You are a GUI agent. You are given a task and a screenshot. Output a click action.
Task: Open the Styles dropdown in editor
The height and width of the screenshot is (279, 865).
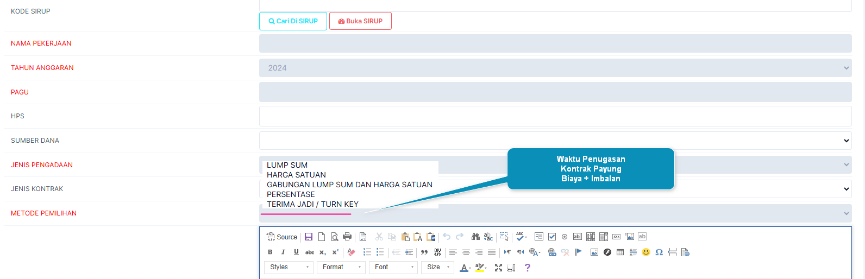(x=289, y=267)
